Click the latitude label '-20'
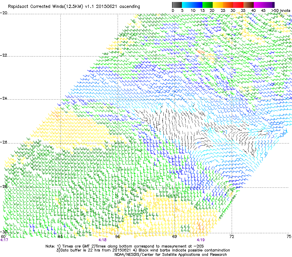This screenshot has height=257, width=292. coord(4,13)
